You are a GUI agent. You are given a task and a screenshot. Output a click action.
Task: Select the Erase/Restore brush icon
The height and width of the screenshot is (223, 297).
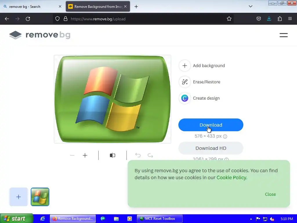(185, 82)
